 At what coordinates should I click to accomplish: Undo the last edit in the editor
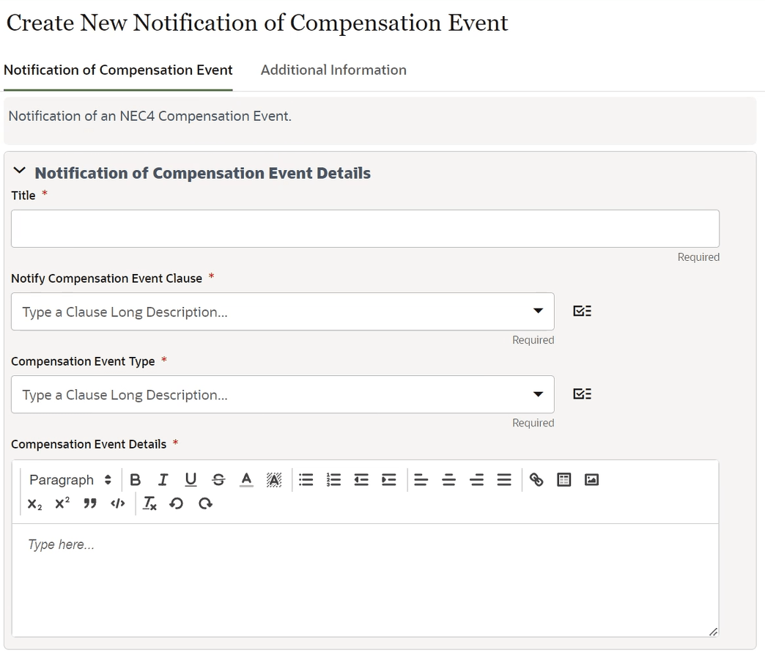tap(177, 504)
